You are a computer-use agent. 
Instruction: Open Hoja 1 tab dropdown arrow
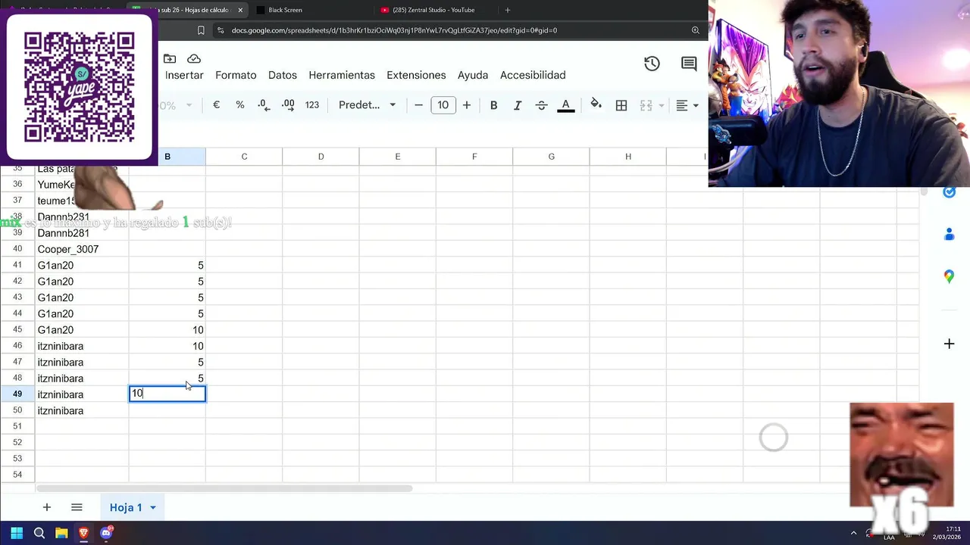[x=152, y=508]
